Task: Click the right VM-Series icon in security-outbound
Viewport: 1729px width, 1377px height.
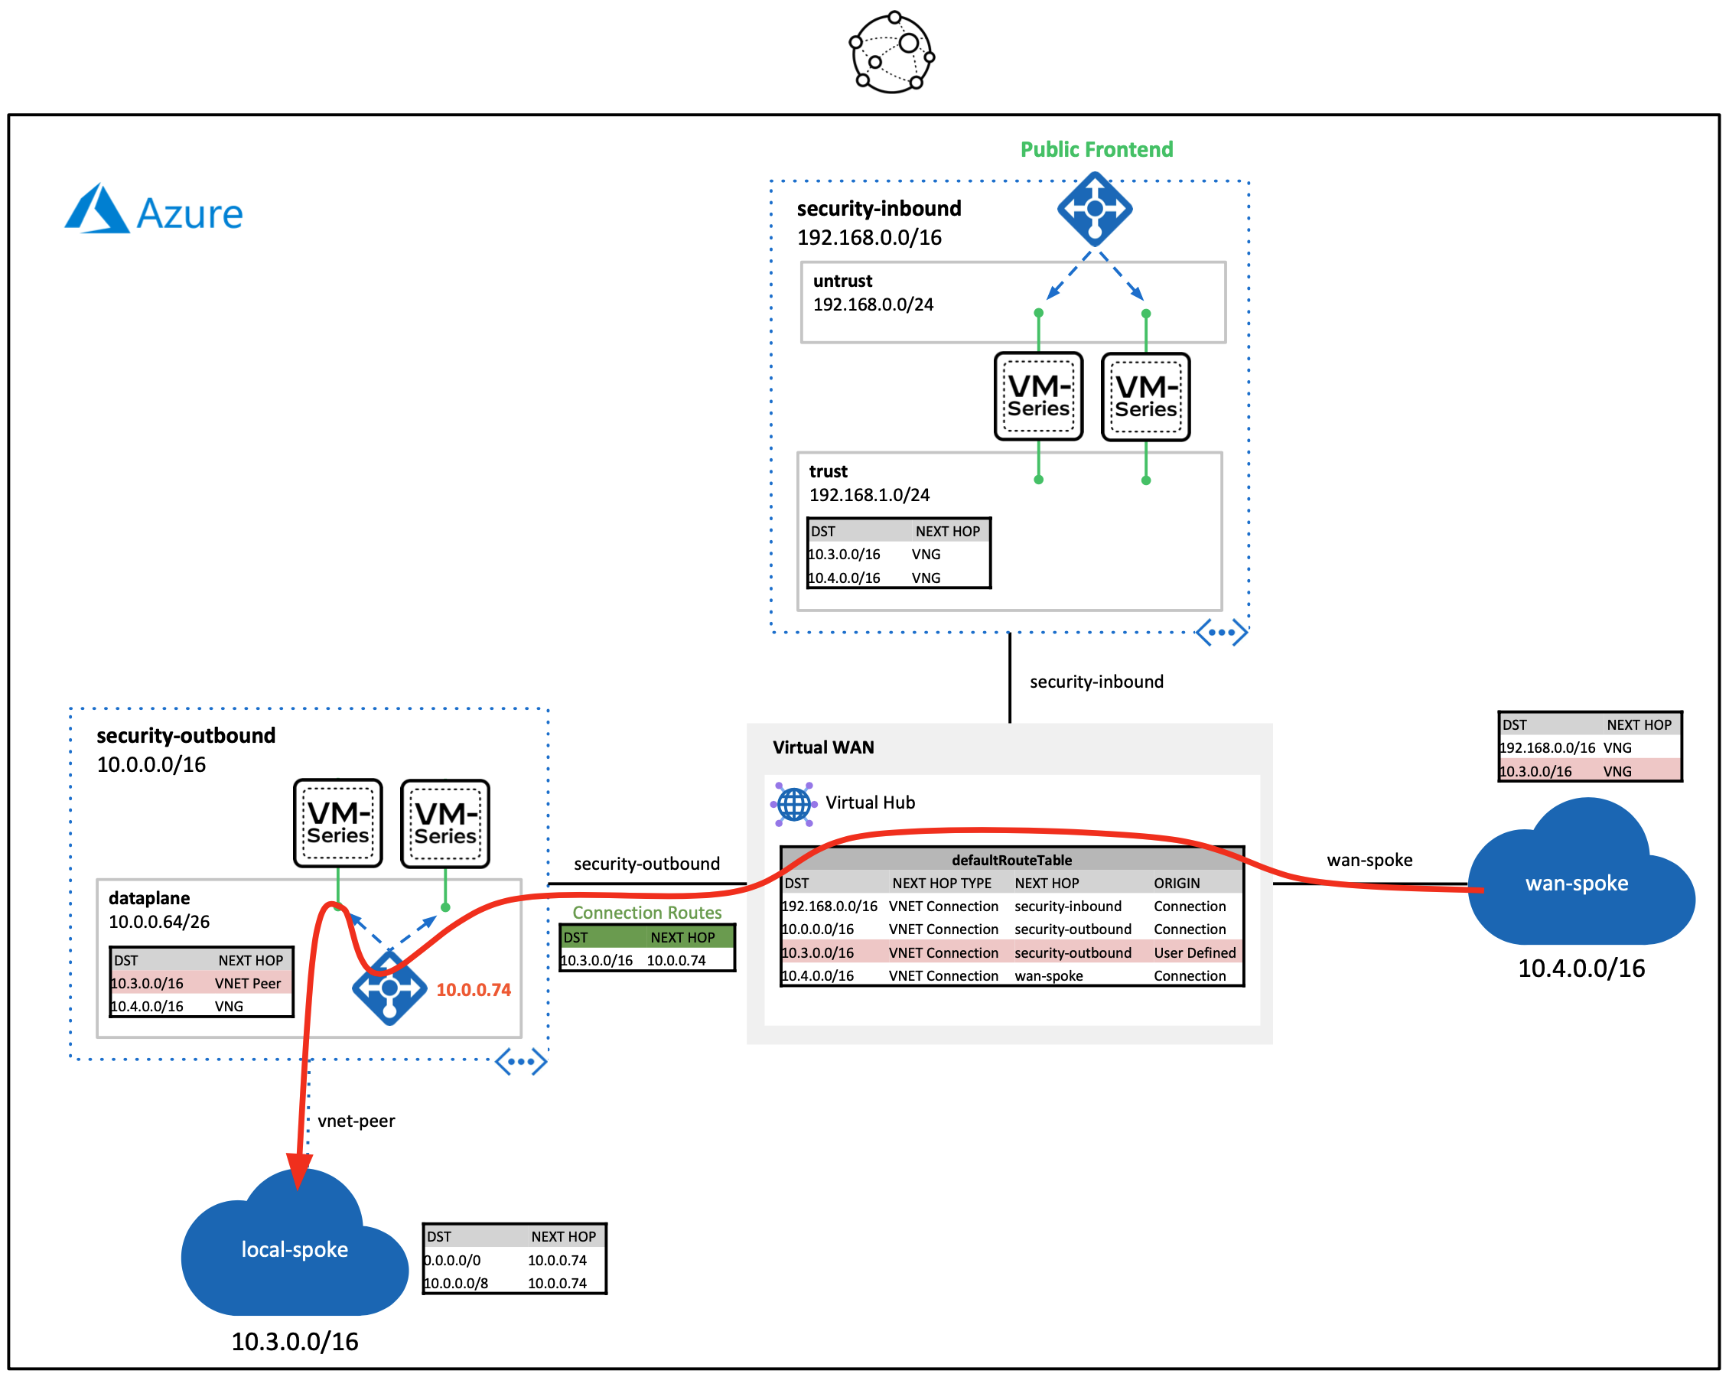Action: pyautogui.click(x=445, y=825)
